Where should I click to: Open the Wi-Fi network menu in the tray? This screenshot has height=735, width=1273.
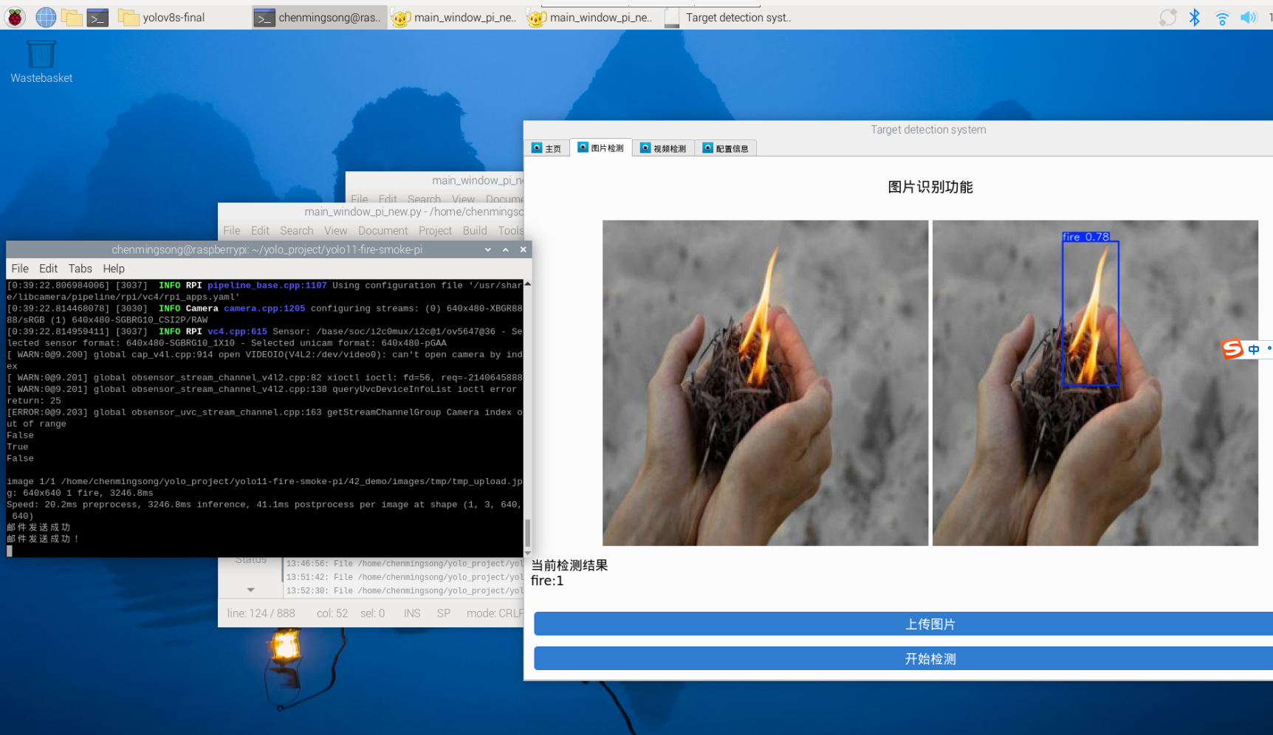click(x=1222, y=17)
